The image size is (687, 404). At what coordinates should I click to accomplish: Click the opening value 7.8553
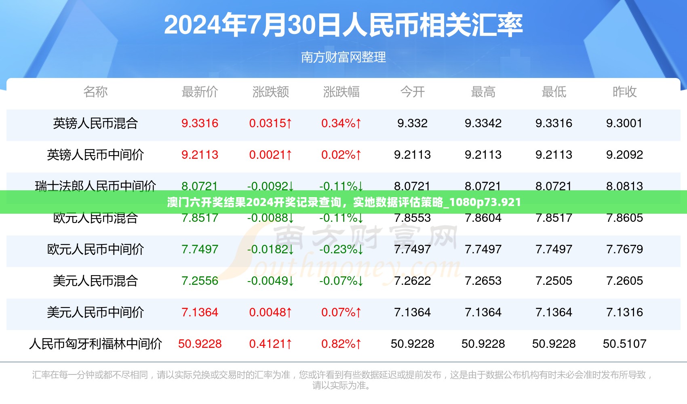click(412, 219)
